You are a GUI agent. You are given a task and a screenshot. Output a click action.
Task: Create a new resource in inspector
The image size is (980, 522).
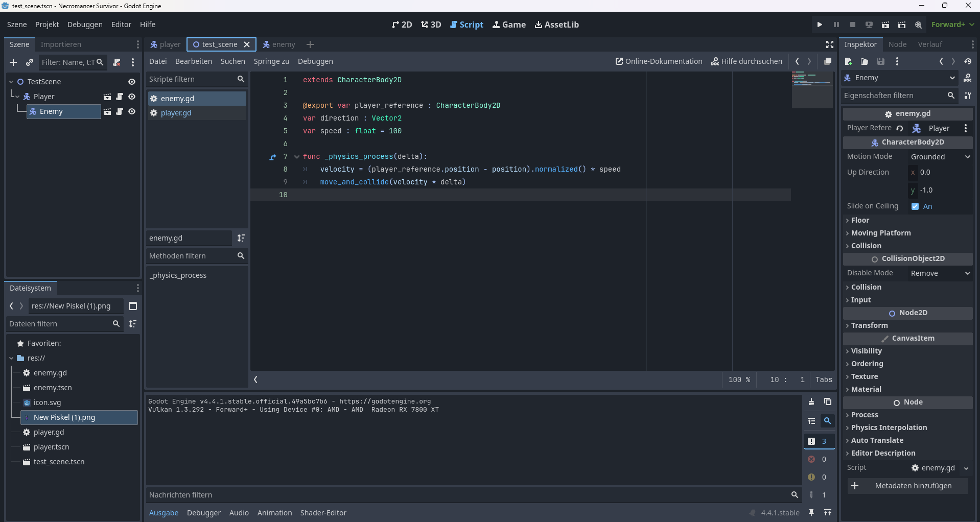coord(848,61)
